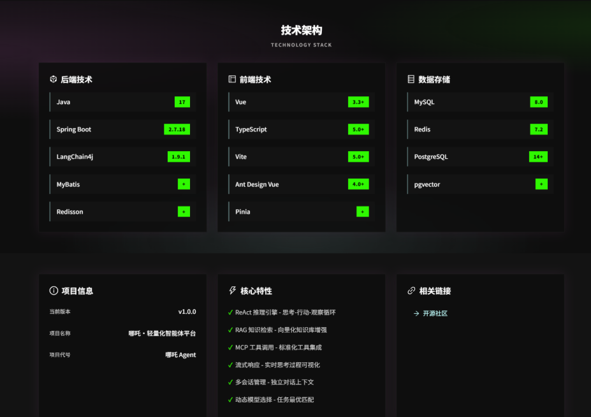This screenshot has width=591, height=417.
Task: Click the Ant Design Vue 4.0+ badge
Action: [358, 184]
